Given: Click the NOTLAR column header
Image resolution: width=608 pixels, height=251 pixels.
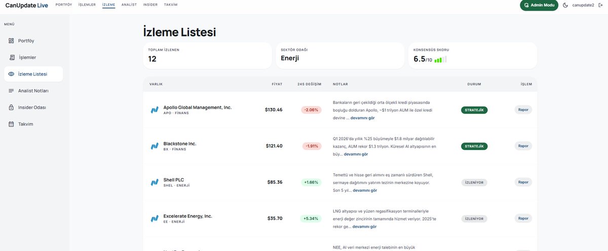Looking at the screenshot, I should tap(340, 84).
